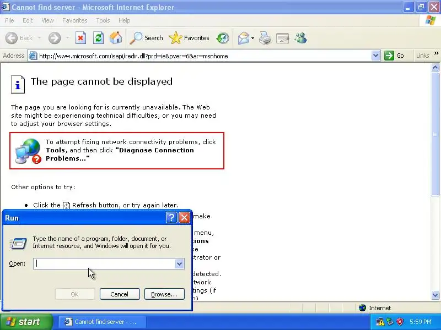
Task: Click the Safely Remove Hardware tray icon
Action: [390, 322]
